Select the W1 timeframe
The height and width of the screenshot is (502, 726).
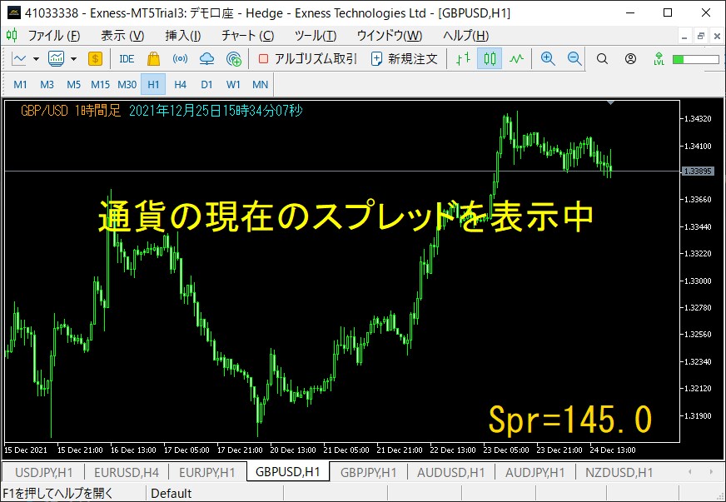point(233,84)
